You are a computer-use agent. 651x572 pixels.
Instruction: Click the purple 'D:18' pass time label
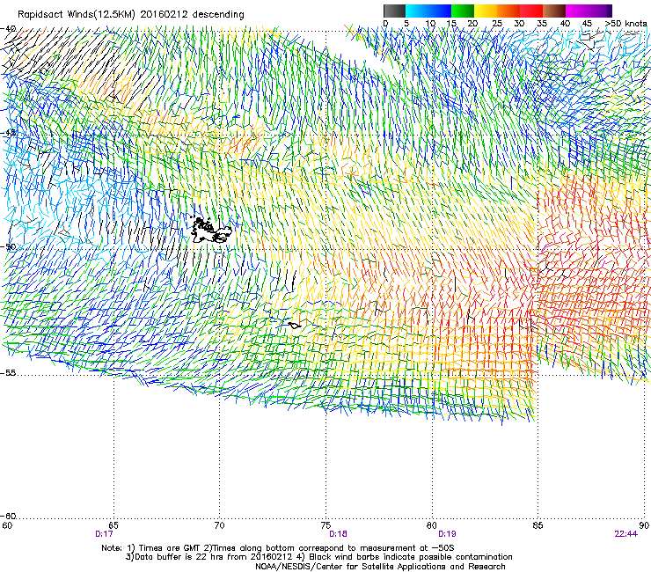tap(338, 534)
